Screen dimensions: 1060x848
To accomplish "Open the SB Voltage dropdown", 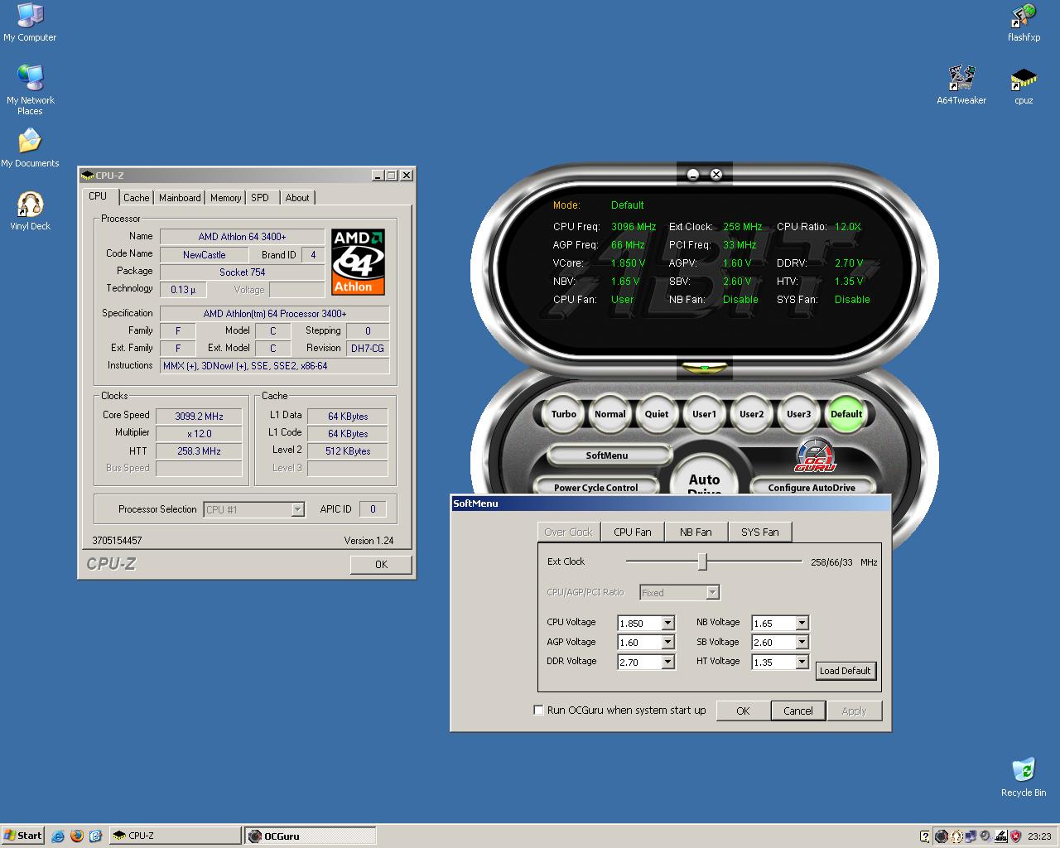I will [801, 643].
